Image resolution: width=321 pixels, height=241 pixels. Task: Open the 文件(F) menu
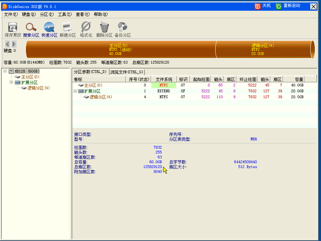click(11, 14)
